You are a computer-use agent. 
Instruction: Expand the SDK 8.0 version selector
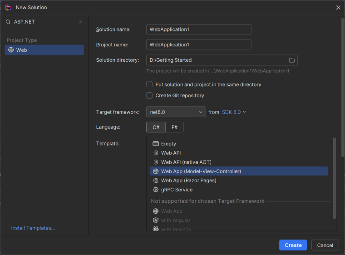point(234,112)
